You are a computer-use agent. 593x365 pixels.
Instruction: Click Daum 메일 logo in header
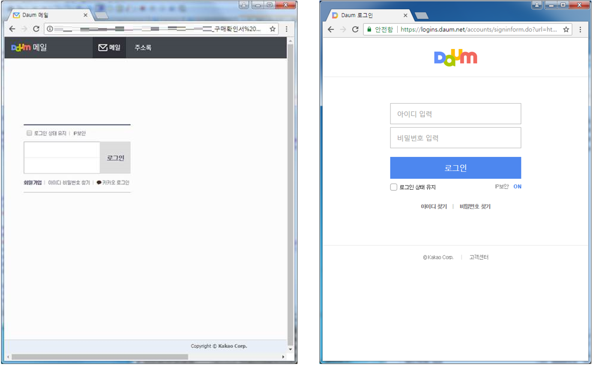coord(29,47)
